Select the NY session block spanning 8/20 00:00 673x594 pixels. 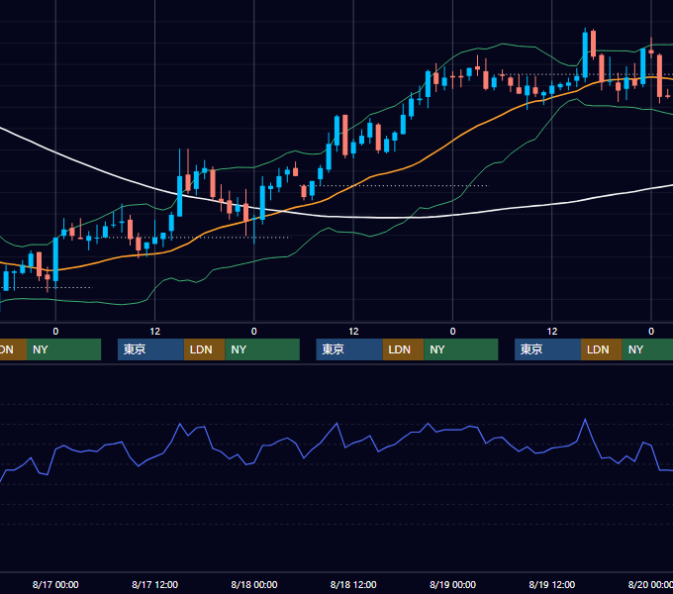(x=647, y=349)
